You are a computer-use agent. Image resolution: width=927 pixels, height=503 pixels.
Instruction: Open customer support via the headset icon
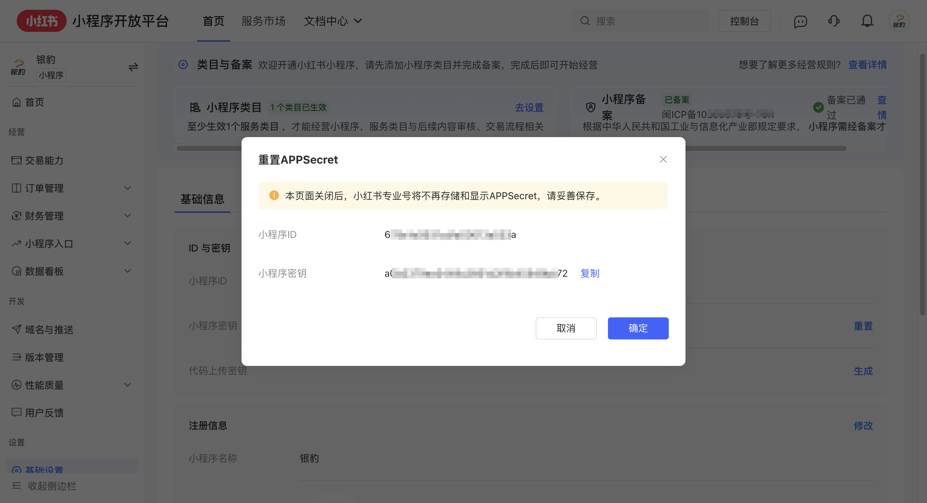coord(834,21)
